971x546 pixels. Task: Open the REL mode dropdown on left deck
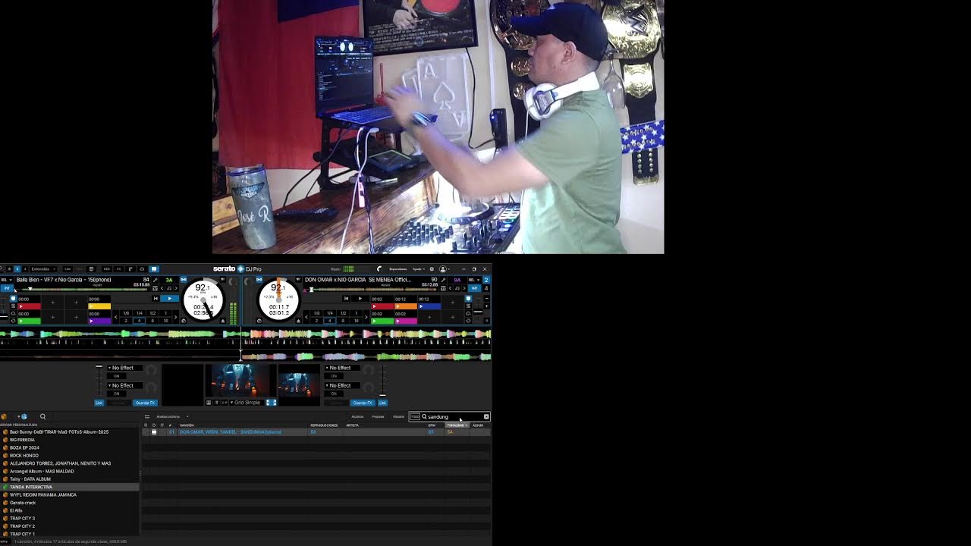[x=7, y=280]
